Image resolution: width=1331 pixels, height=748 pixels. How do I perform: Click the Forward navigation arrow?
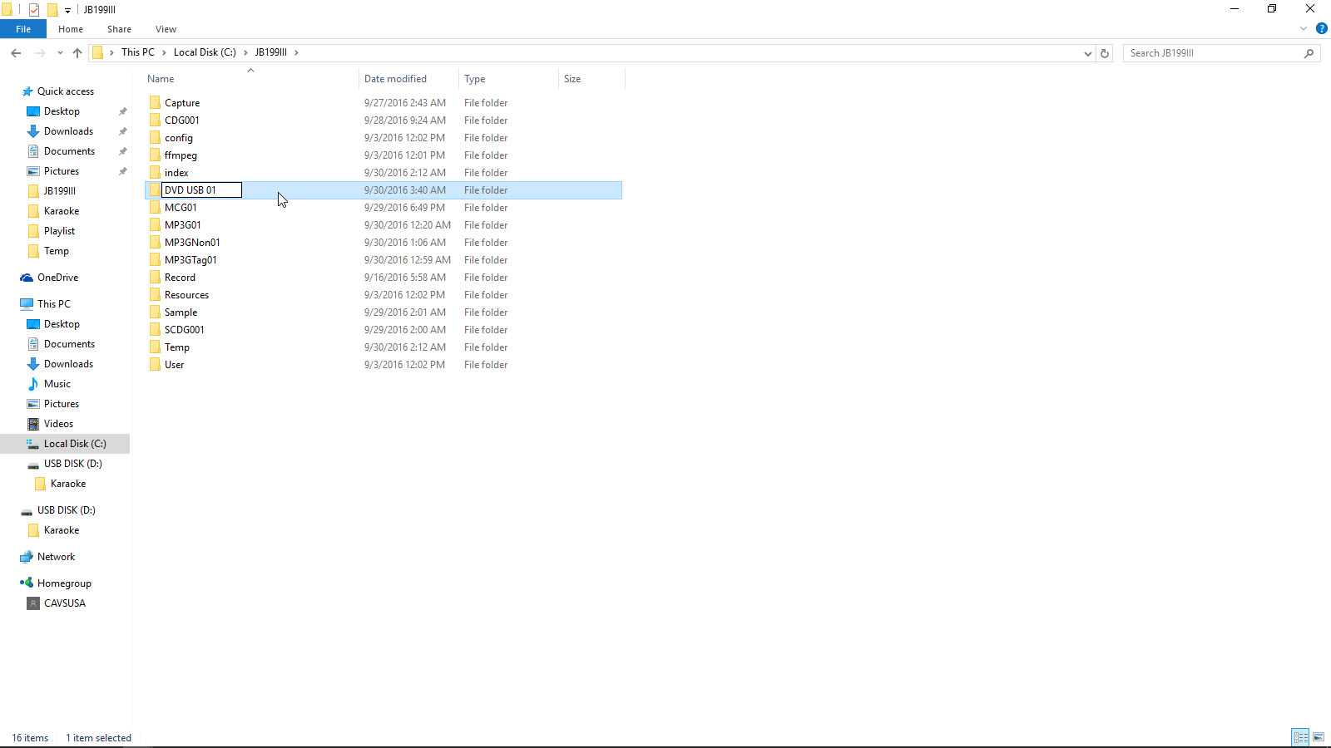pos(40,53)
